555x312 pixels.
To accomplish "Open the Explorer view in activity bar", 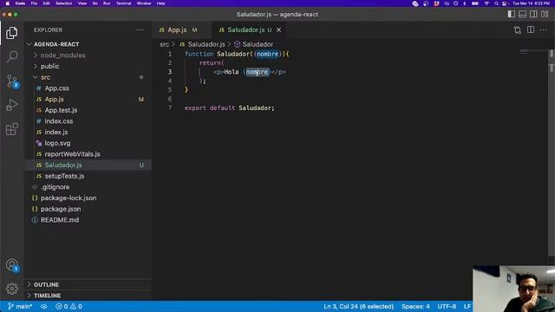I will point(11,33).
